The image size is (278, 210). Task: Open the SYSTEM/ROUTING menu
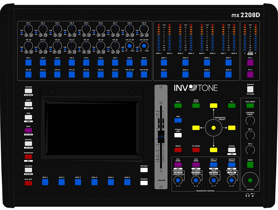click(28, 170)
